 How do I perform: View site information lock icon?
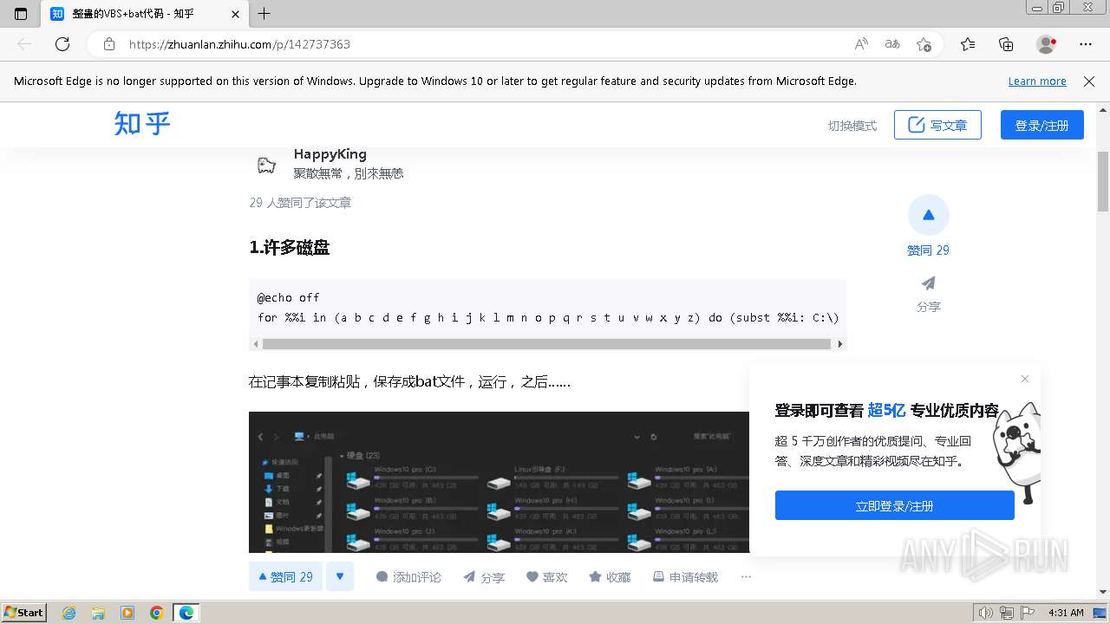click(109, 44)
